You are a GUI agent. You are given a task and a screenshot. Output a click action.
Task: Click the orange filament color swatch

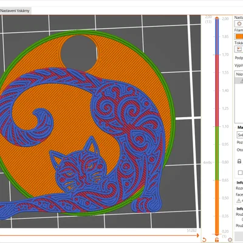point(239,36)
